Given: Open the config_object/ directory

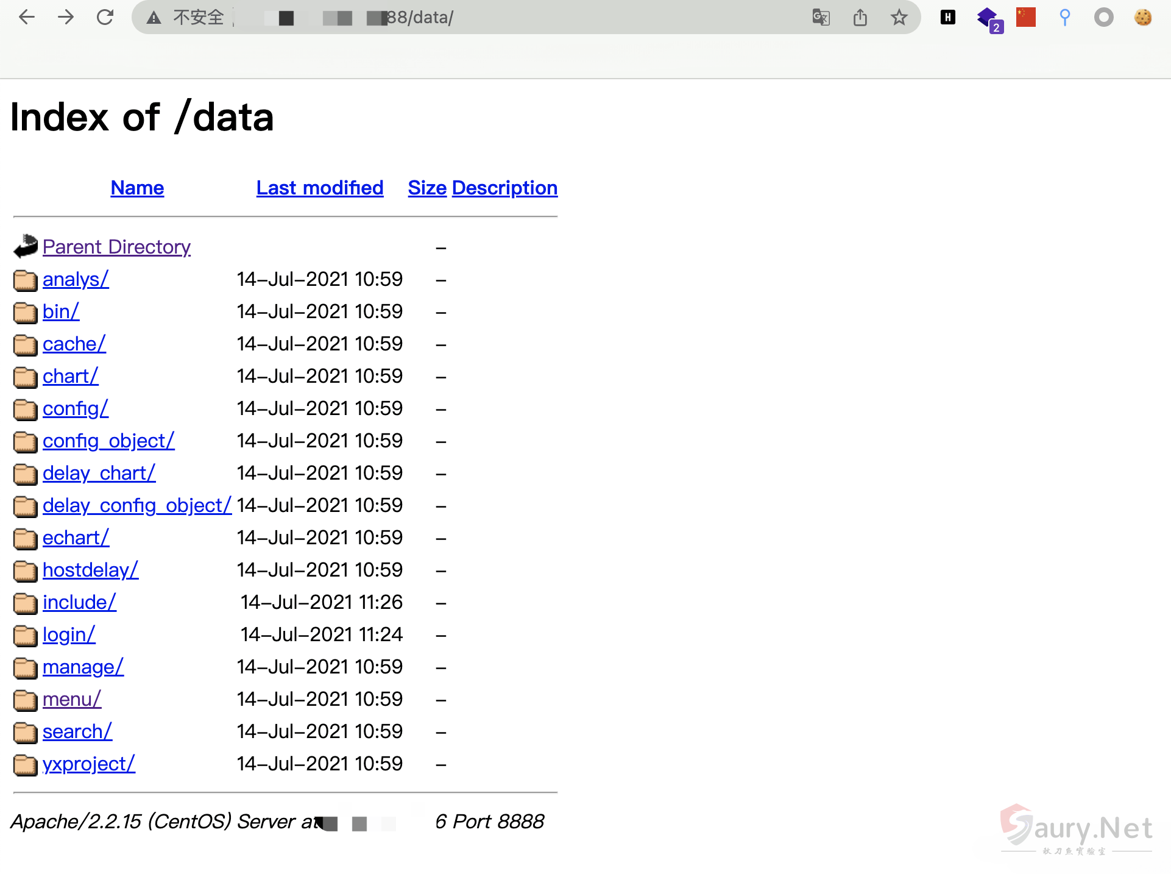Looking at the screenshot, I should (x=108, y=441).
